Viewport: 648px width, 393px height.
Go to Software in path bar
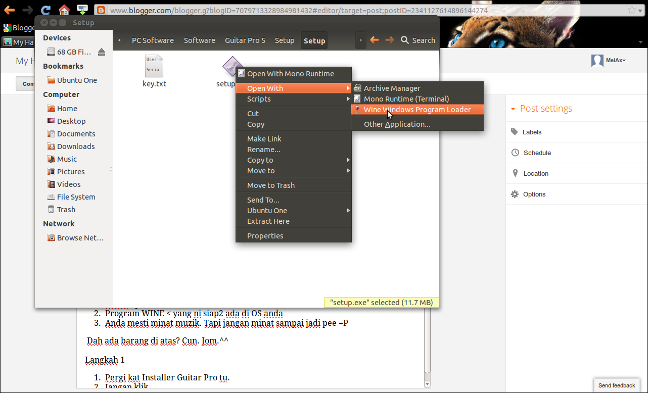[199, 40]
